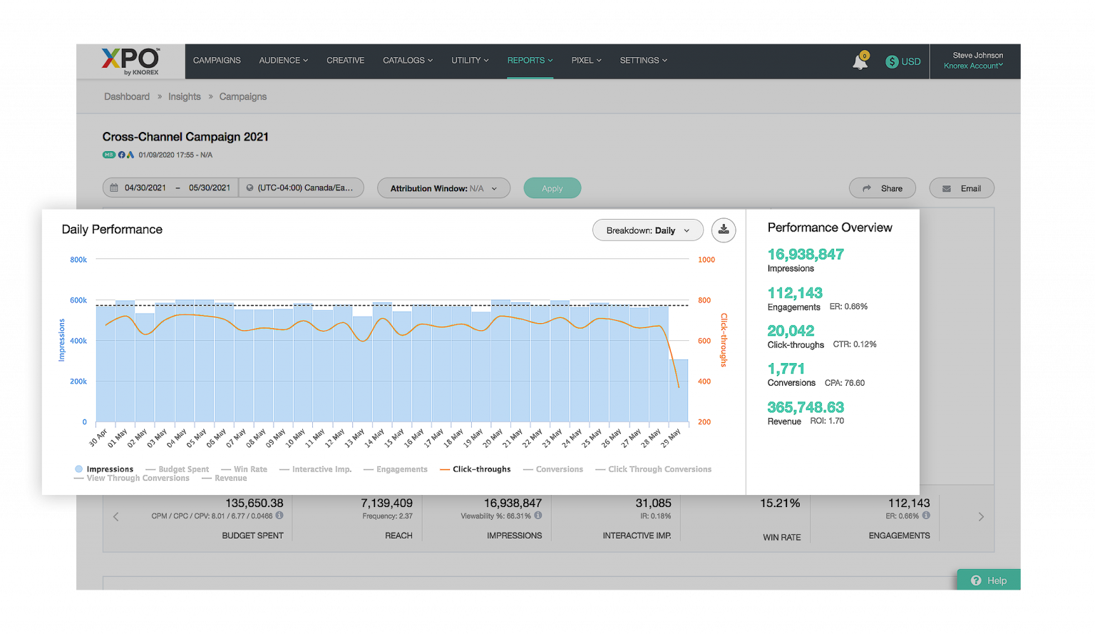Click the USD currency icon
This screenshot has height=634, width=1095.
[x=890, y=61]
